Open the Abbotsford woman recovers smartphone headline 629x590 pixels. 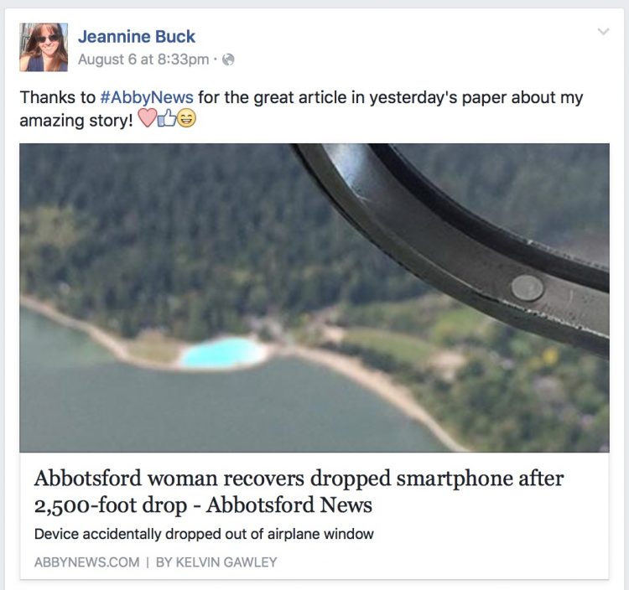(299, 491)
